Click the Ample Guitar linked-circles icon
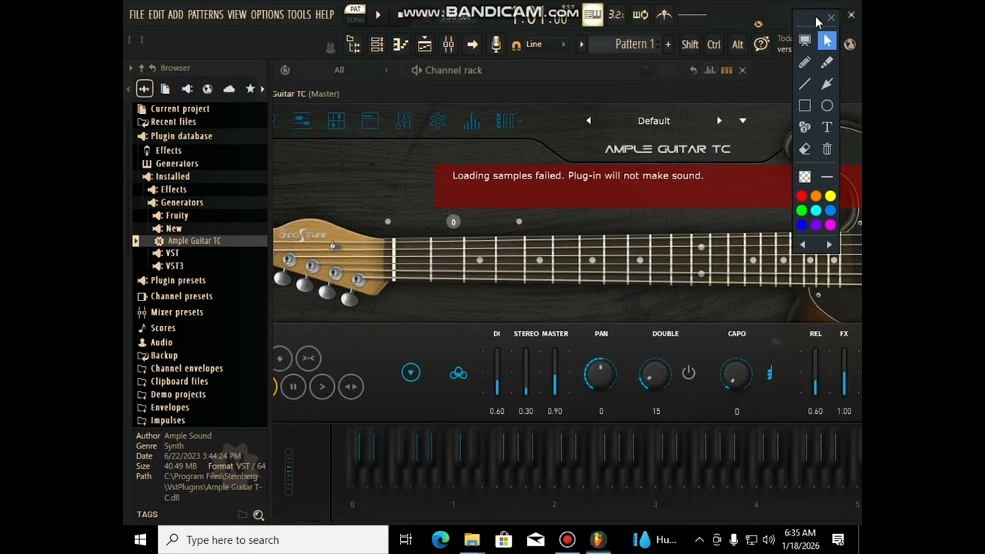Viewport: 985px width, 554px height. pyautogui.click(x=459, y=373)
